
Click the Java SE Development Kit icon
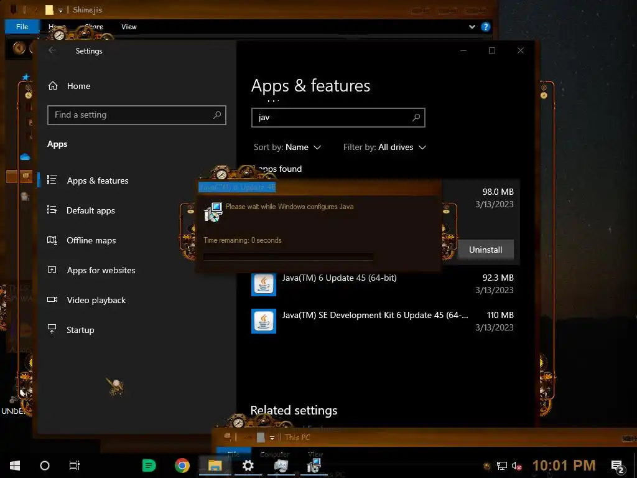[264, 321]
